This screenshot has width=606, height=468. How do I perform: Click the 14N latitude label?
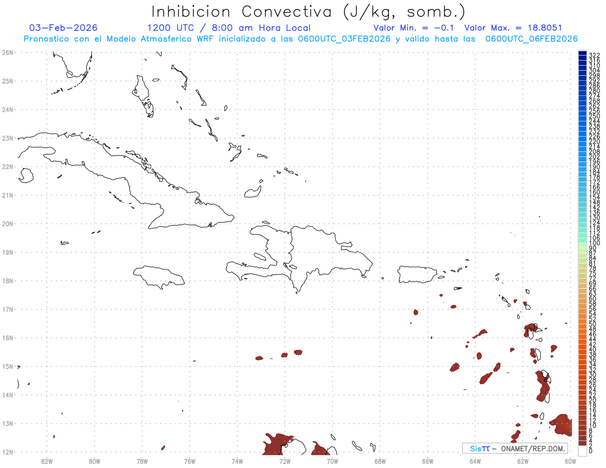7,395
